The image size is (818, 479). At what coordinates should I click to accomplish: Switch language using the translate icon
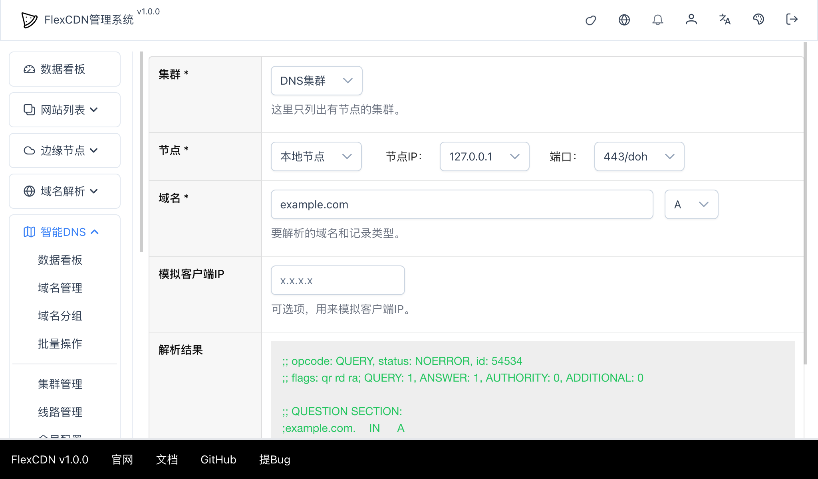point(725,20)
